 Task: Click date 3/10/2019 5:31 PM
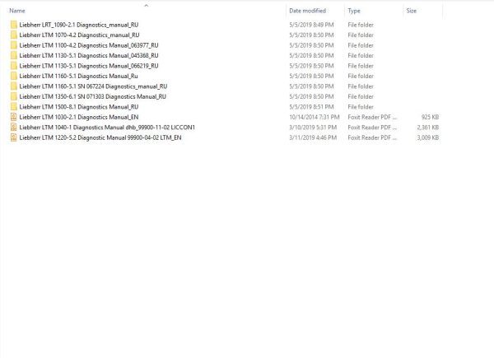click(313, 128)
